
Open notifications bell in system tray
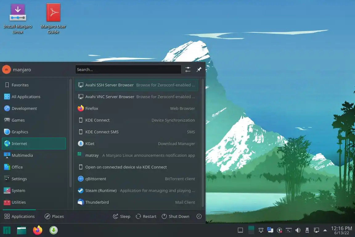point(261,230)
